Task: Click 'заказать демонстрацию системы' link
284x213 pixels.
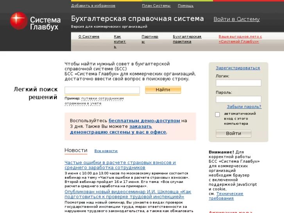Action: click(x=118, y=129)
